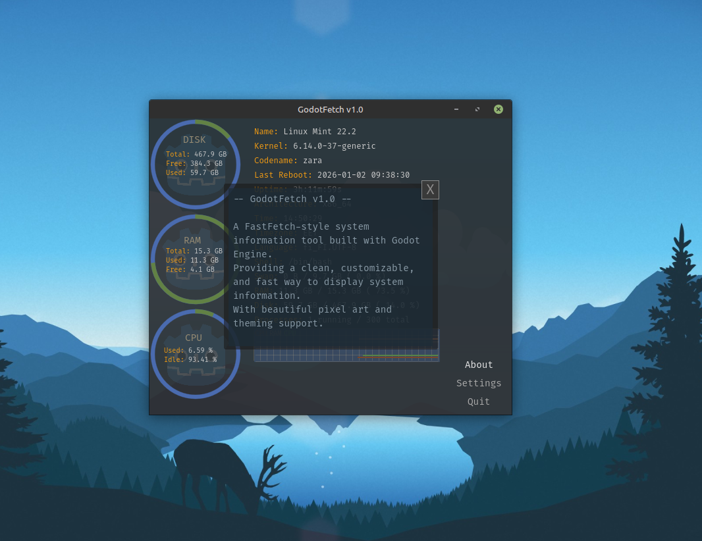Close the GodotFetch window
This screenshot has width=702, height=541.
coord(499,109)
